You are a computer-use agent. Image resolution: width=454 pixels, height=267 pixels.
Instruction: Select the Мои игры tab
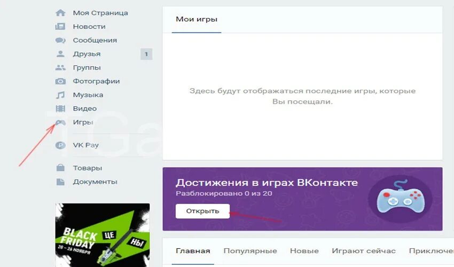point(197,19)
